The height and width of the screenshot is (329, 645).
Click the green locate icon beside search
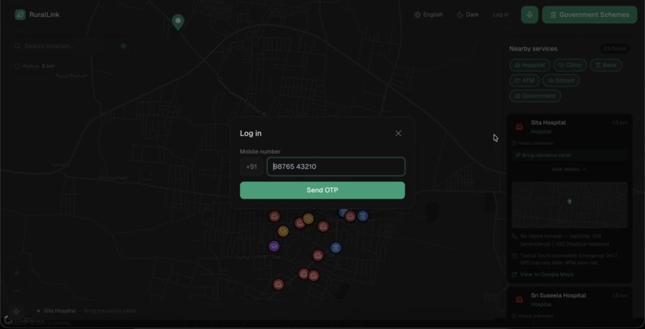click(123, 46)
